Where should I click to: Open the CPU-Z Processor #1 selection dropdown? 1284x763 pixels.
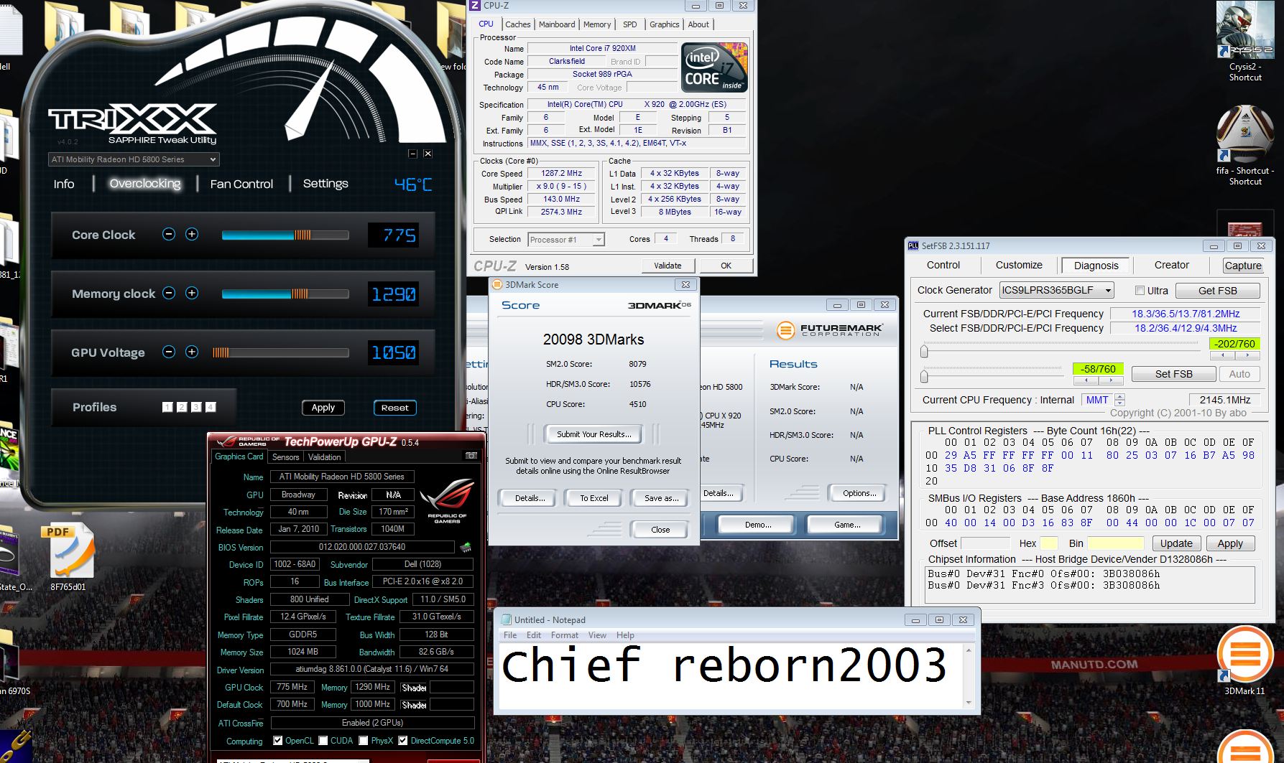click(566, 240)
